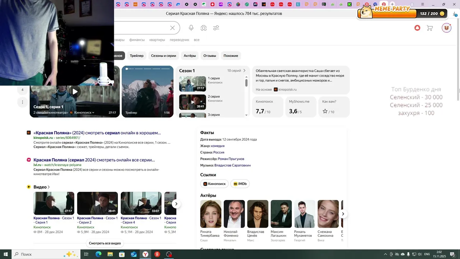
Task: Open the browser hamburger menu
Action: point(422,4)
